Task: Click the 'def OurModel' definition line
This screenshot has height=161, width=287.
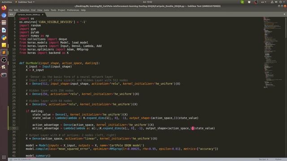Action: coord(60,63)
